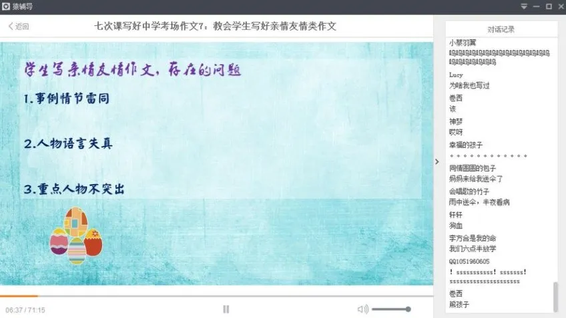
Task: Click the 猿辅导 app logo icon
Action: click(6, 7)
